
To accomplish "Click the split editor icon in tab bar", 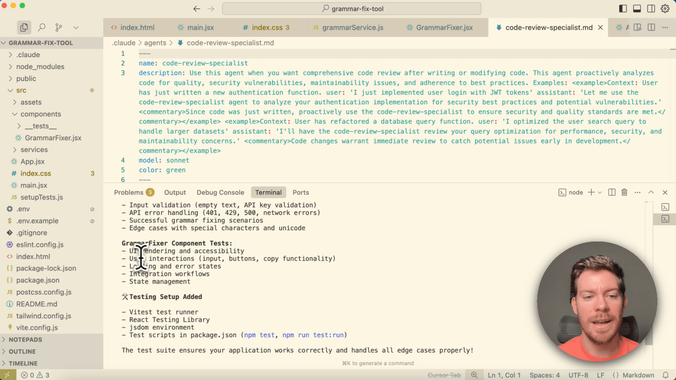I will pos(651,27).
